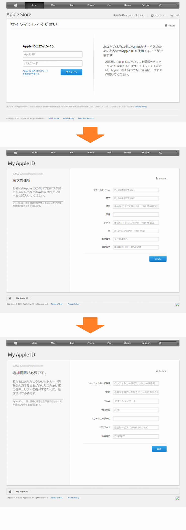Open Privacy Policy beside 2015 copyright

pos(73,498)
